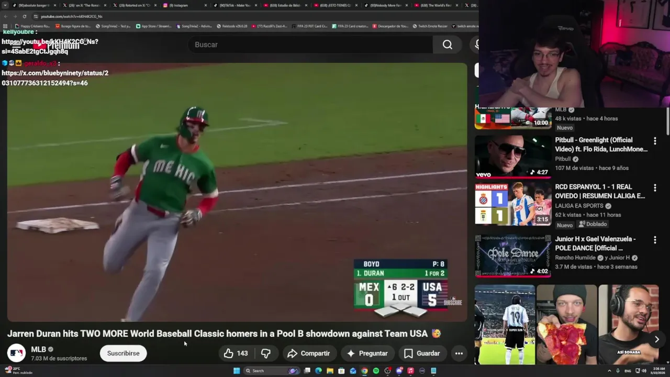Open volume control in system tray
Screen dimensions: 670x377
(644, 371)
